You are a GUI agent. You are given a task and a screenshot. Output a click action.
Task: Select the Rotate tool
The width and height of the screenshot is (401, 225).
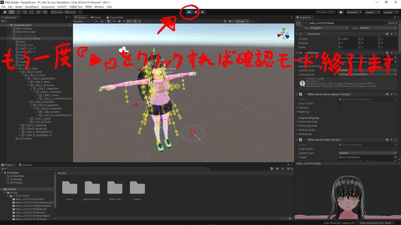point(19,12)
